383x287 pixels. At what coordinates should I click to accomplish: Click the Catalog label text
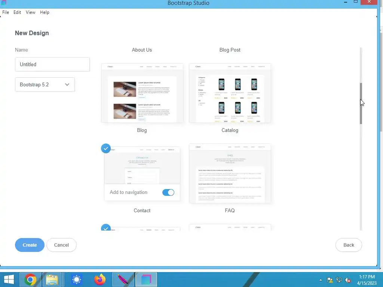(230, 130)
